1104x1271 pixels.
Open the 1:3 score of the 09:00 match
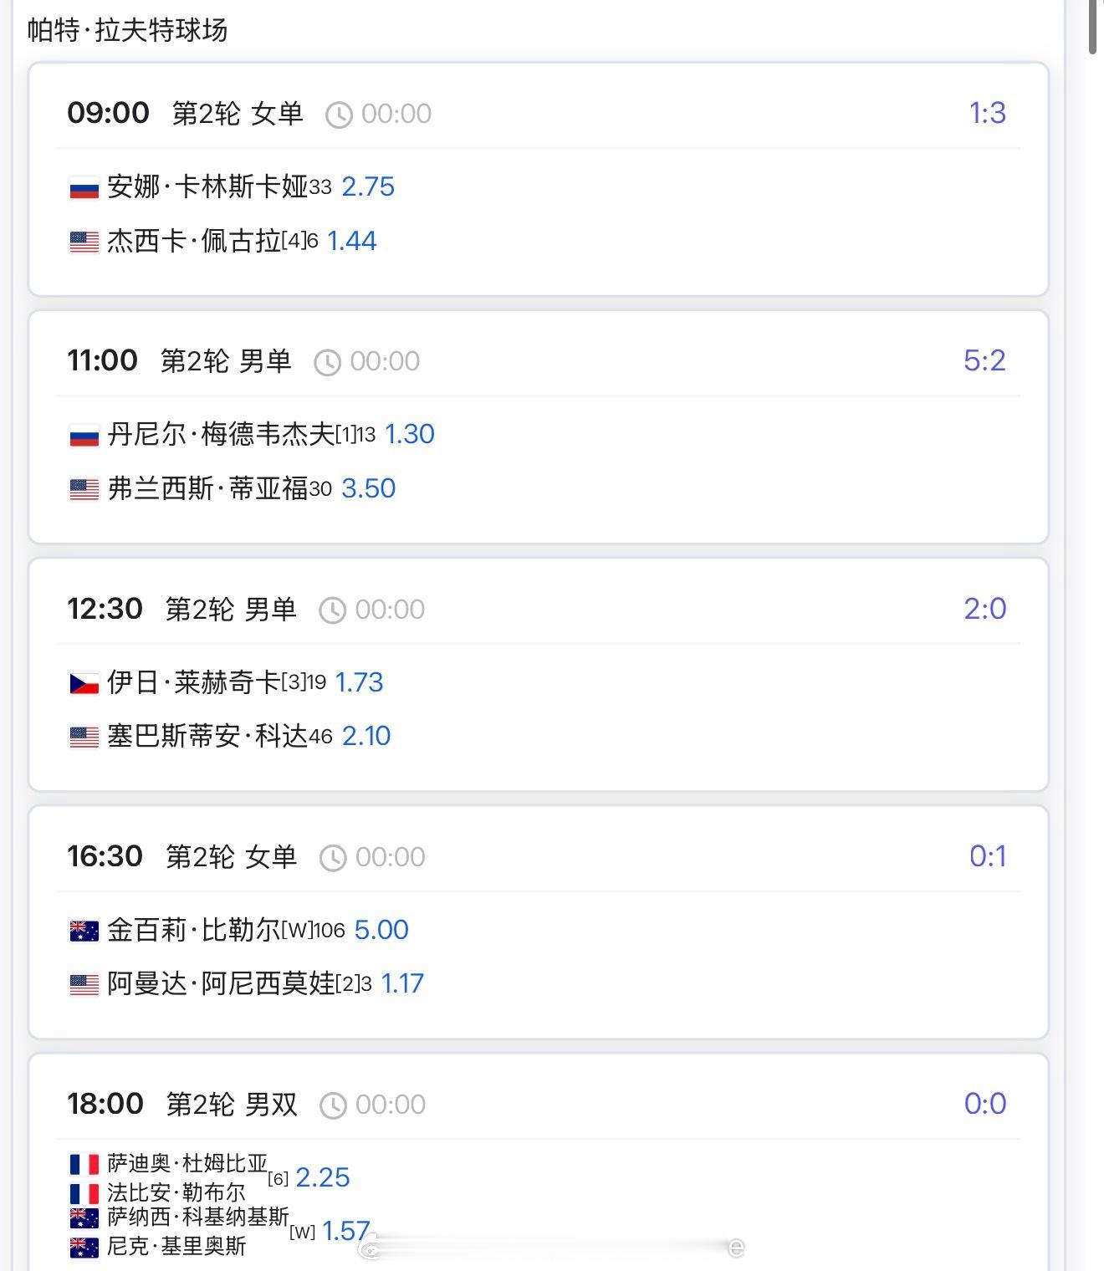pos(987,113)
